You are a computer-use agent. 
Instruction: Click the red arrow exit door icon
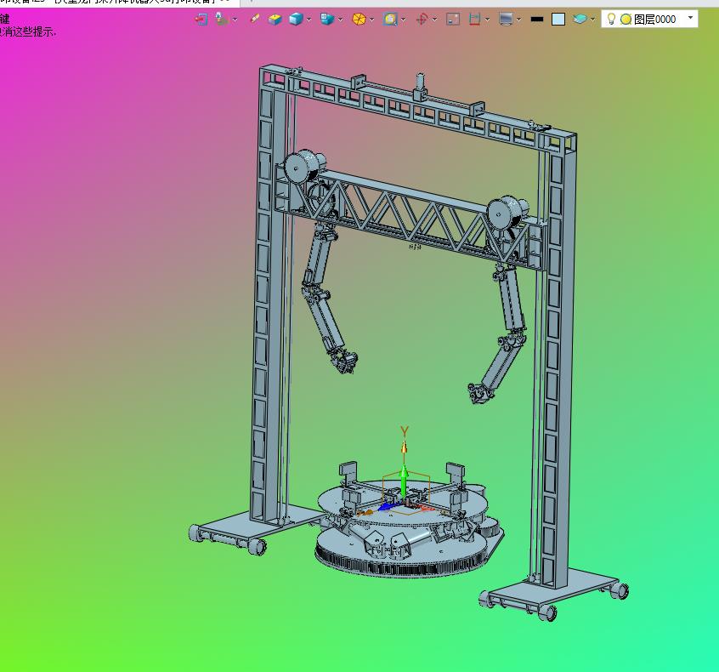click(x=201, y=19)
